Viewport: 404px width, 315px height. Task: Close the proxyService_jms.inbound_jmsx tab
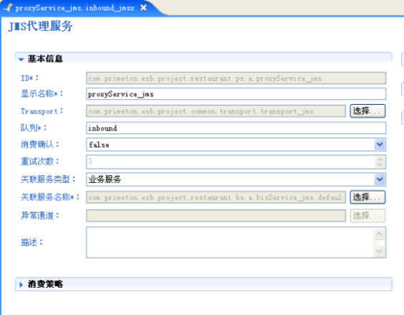click(143, 8)
